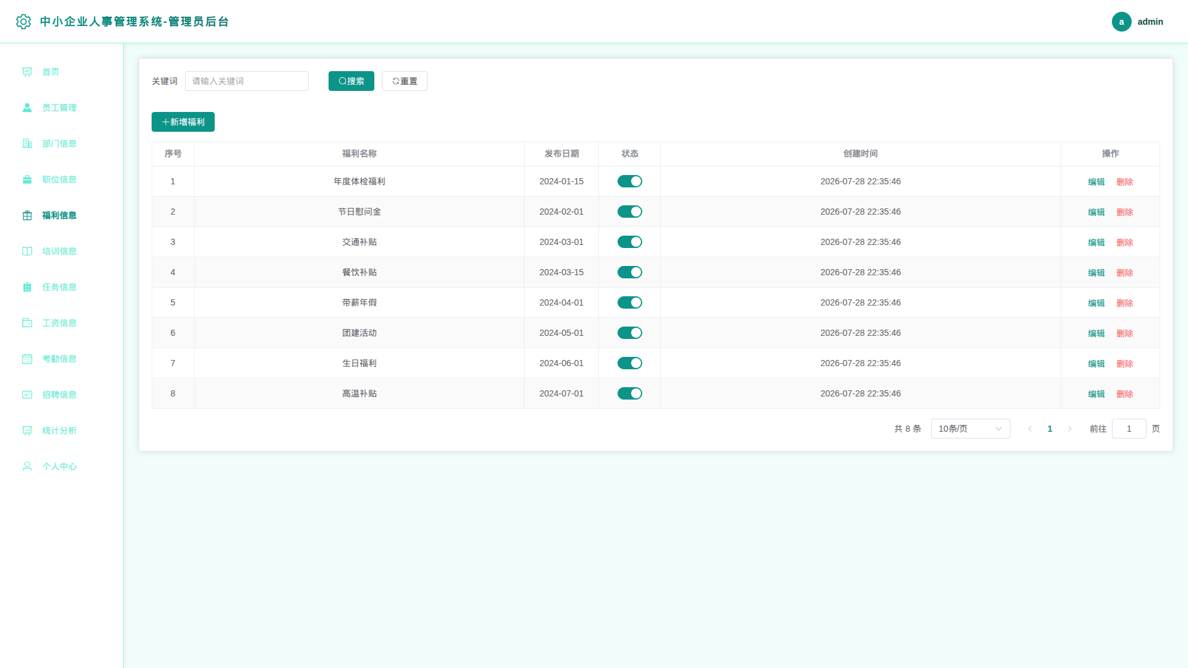1188x668 pixels.
Task: Click the 工资信息 folder icon
Action: click(27, 323)
